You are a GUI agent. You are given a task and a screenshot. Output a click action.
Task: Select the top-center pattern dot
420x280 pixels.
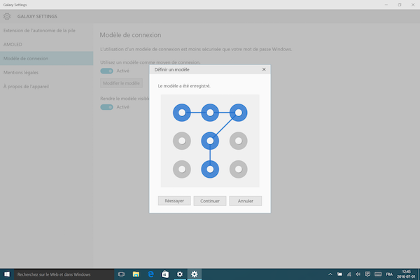(x=210, y=113)
